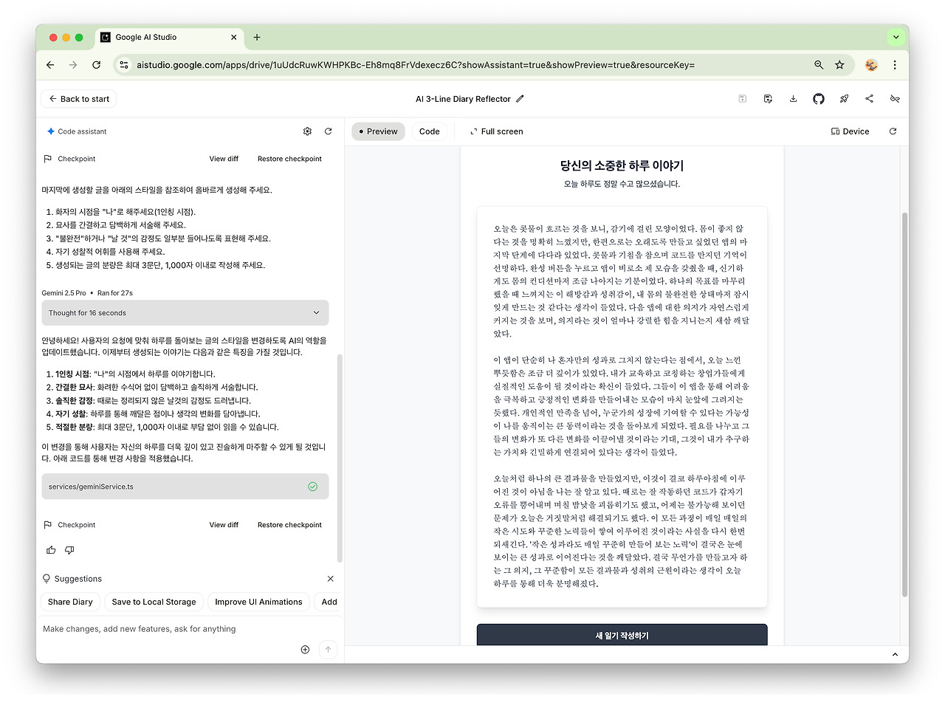Viewport: 945px width, 711px height.
Task: Select the Preview tab
Action: 378,131
